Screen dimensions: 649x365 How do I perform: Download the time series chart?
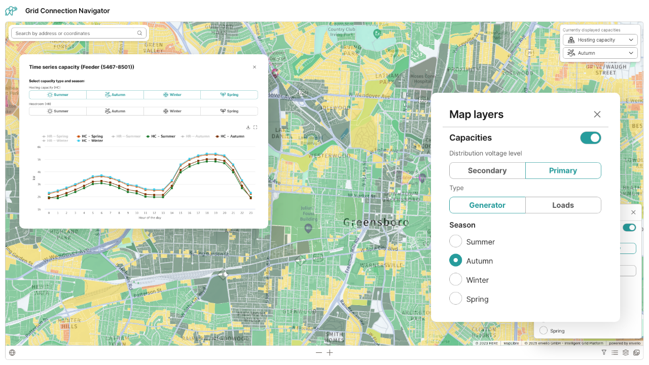tap(248, 127)
